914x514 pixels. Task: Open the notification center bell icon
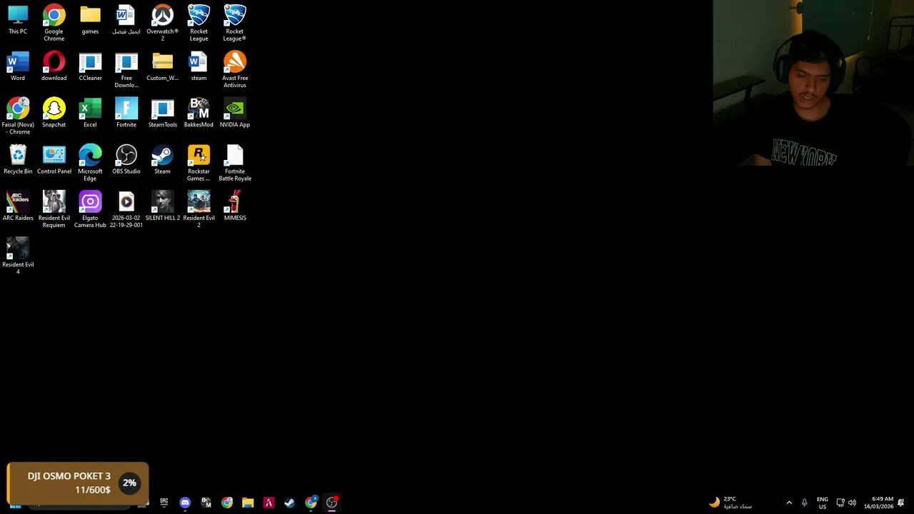click(x=901, y=503)
